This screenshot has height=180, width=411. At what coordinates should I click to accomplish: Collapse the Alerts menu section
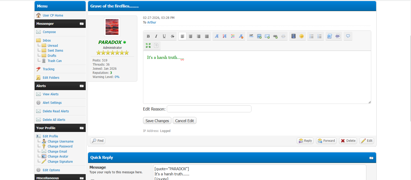tap(82, 86)
